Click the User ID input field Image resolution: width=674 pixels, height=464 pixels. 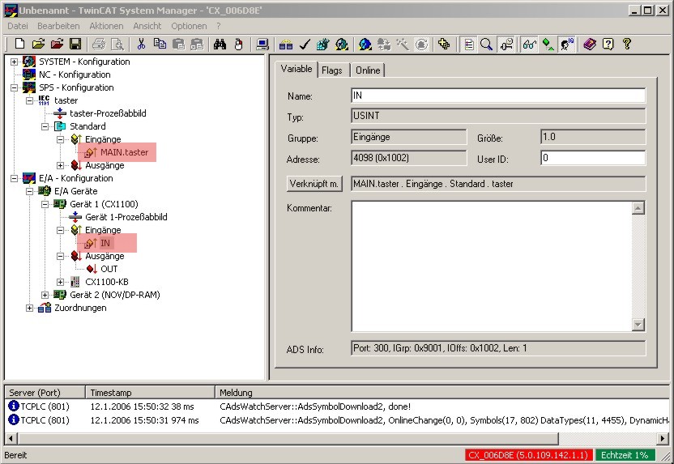tap(593, 158)
